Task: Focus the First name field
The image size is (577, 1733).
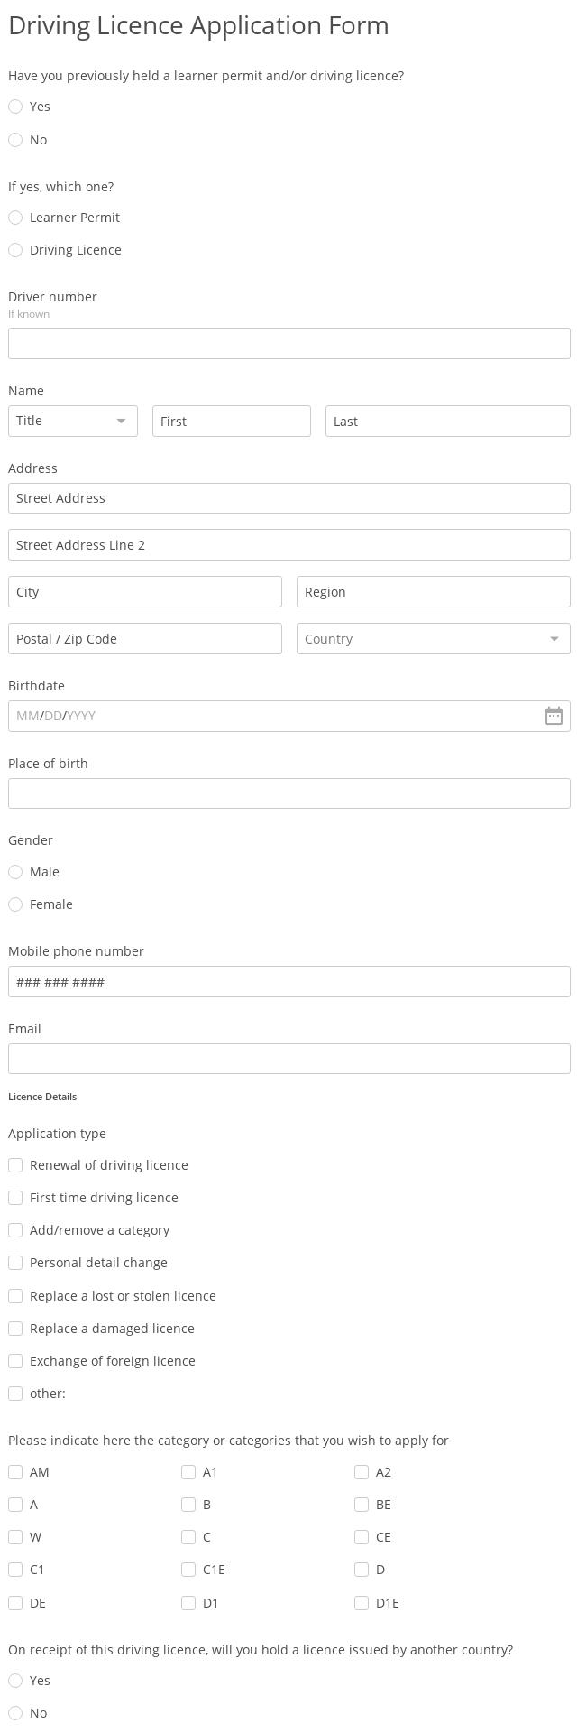Action: coord(231,422)
